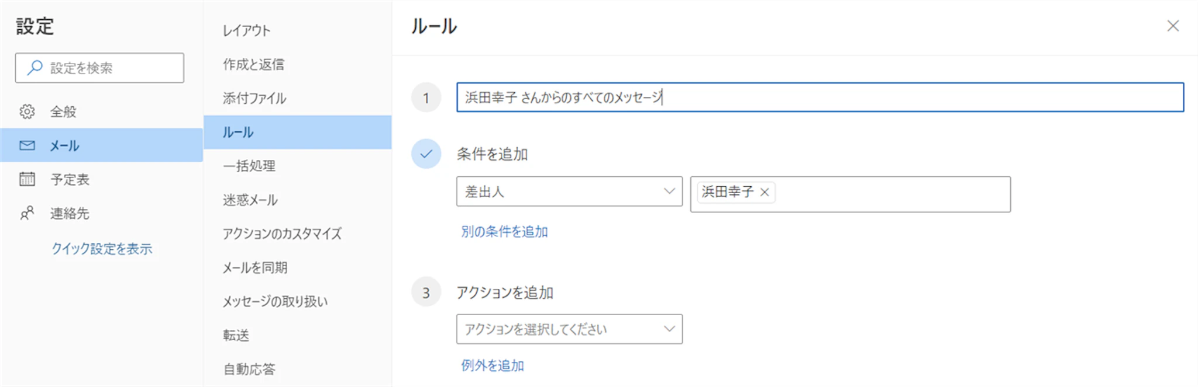1198x387 pixels.
Task: Click the checkmark circle beside 条件を追加
Action: [x=426, y=154]
